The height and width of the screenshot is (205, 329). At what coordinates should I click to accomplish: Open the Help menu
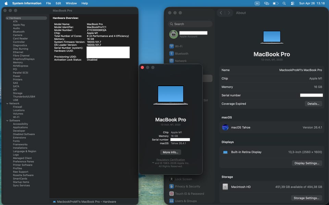85,3
